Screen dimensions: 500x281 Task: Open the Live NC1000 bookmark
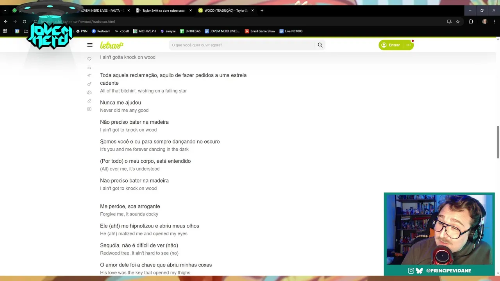click(291, 31)
